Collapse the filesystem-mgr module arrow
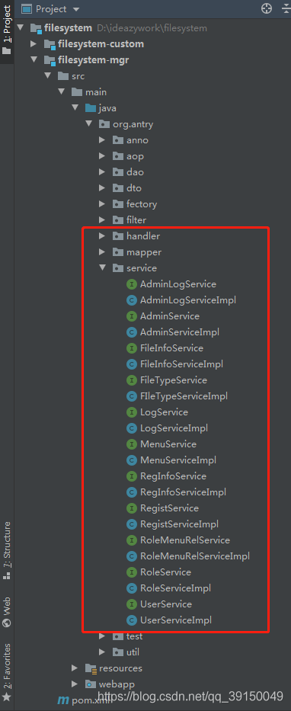The width and height of the screenshot is (291, 711). [x=34, y=60]
